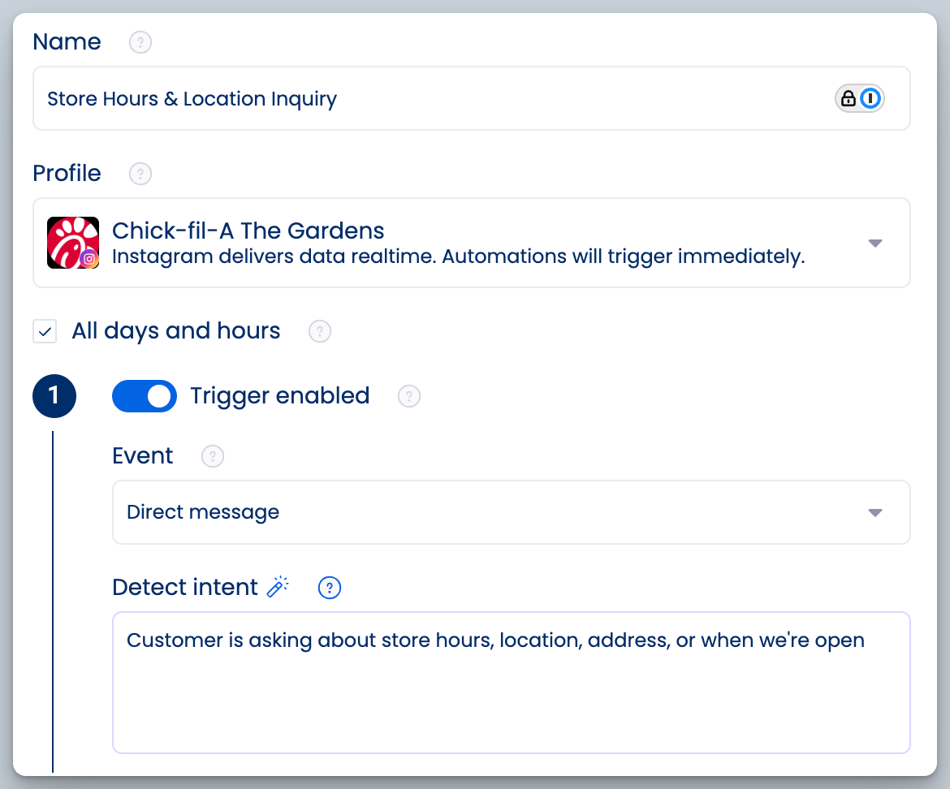Image resolution: width=950 pixels, height=789 pixels.
Task: Click the Profile help icon
Action: (139, 173)
